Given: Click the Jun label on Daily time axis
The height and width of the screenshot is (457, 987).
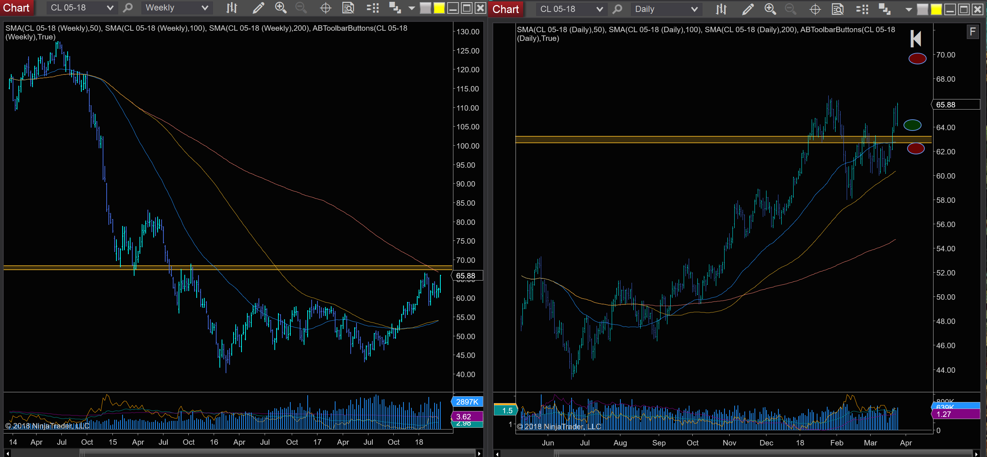Looking at the screenshot, I should click(548, 443).
